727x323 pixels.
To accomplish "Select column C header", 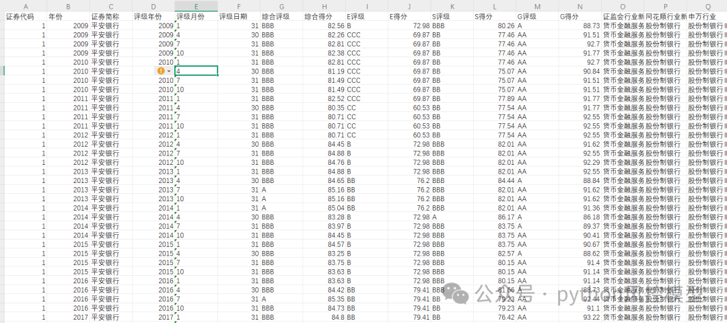I will coord(111,7).
